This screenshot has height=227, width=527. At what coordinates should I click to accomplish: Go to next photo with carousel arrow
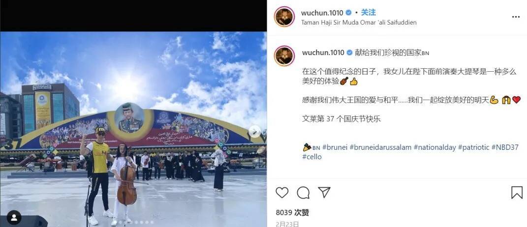point(255,131)
